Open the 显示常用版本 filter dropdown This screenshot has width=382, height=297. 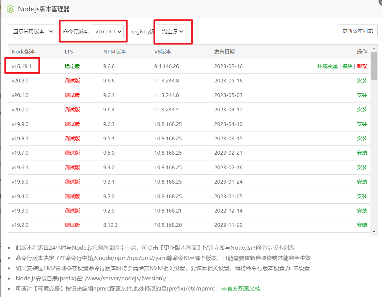31,31
